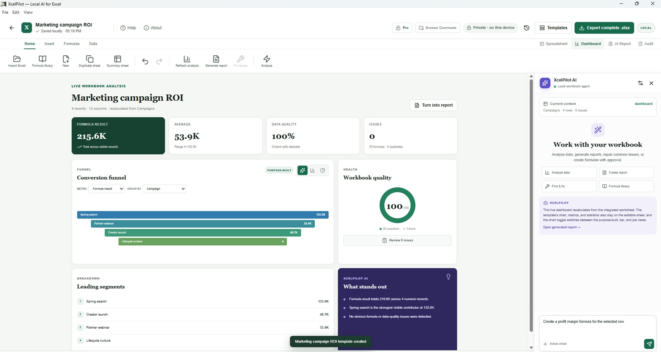The height and width of the screenshot is (352, 661).
Task: Follow the Open generated report link
Action: coord(561,227)
